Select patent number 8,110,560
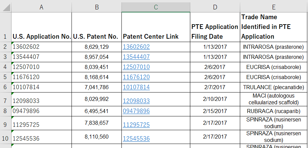Viewport: 308px width, 148px height. (x=96, y=137)
